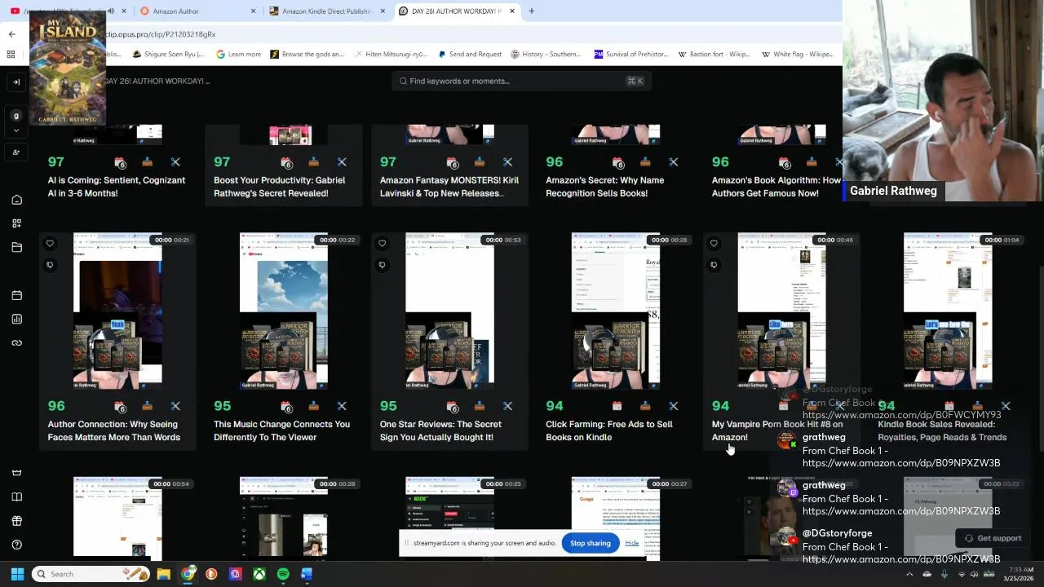Viewport: 1044px width, 587px height.
Task: Download the 'Author Connection' clip
Action: pos(147,406)
